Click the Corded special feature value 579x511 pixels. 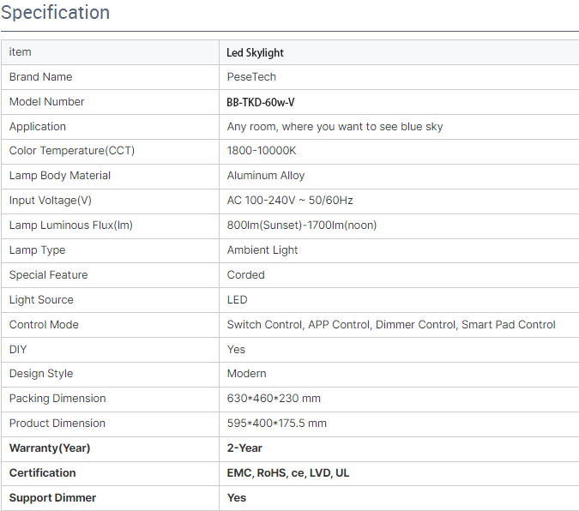245,275
